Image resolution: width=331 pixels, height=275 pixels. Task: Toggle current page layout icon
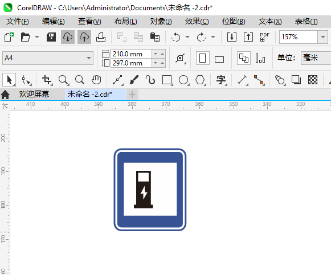260,58
